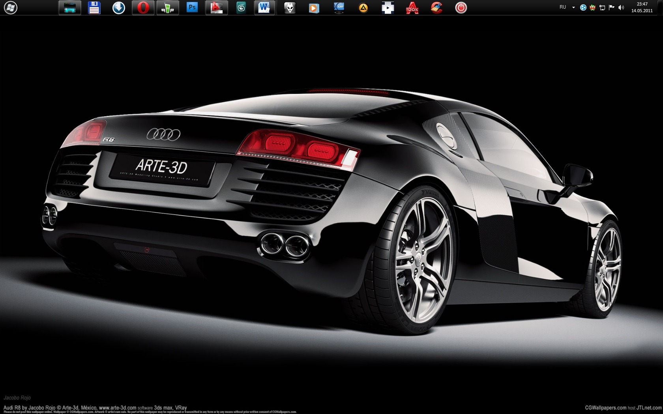Launch CCleaner from the taskbar

click(437, 7)
